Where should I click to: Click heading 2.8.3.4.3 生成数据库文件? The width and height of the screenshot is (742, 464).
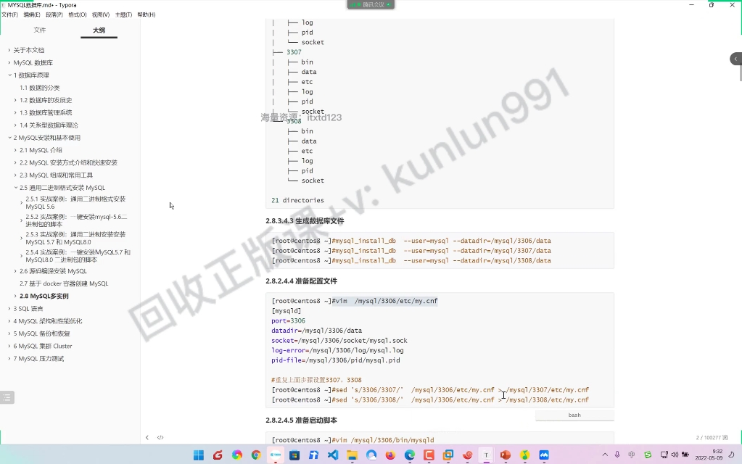305,221
